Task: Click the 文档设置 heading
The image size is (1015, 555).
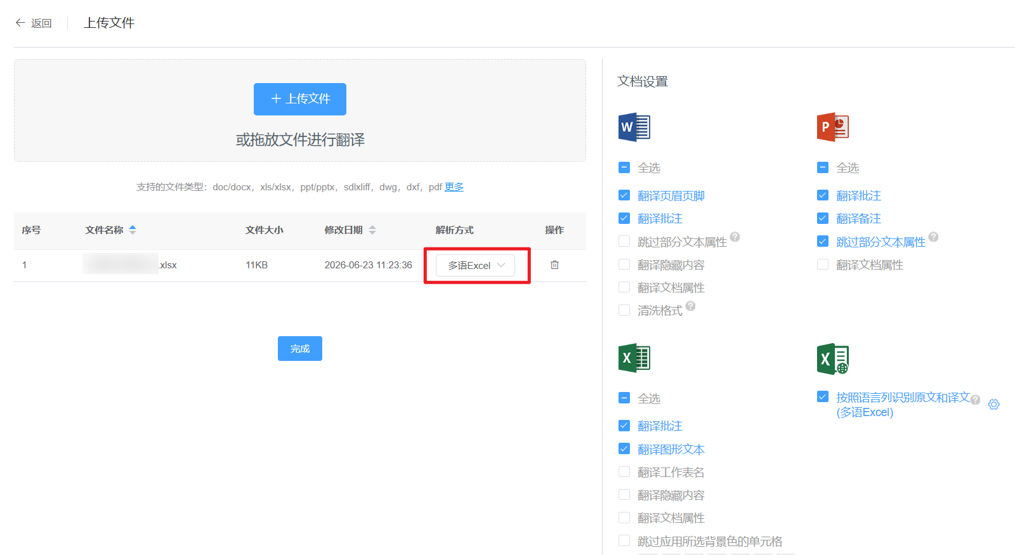Action: [x=643, y=81]
